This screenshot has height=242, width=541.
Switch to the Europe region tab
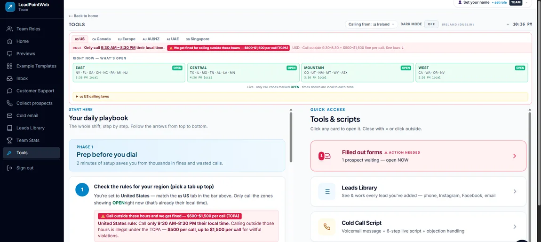point(127,39)
